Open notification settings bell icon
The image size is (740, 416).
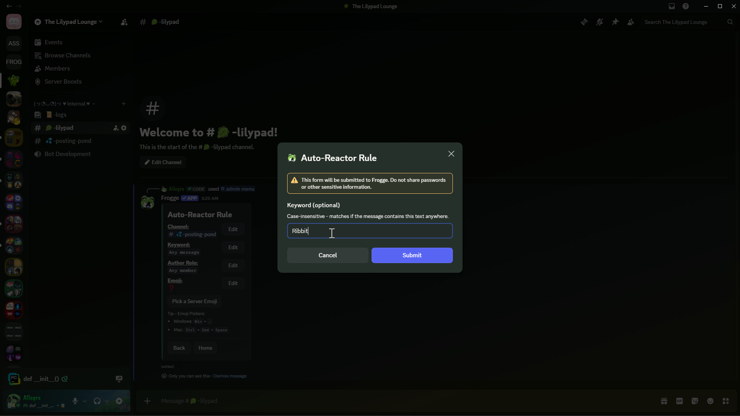coord(600,22)
